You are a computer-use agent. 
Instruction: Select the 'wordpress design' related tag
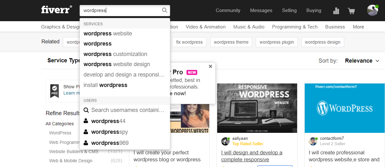(322, 42)
